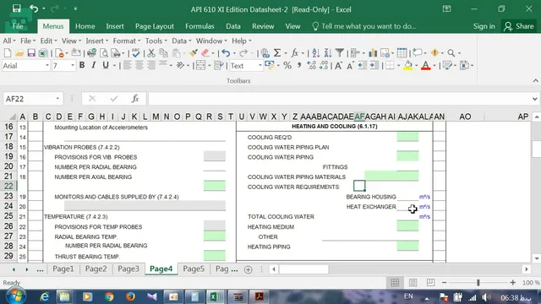Open the All menu dropdown
This screenshot has height=304, width=541.
click(x=9, y=41)
